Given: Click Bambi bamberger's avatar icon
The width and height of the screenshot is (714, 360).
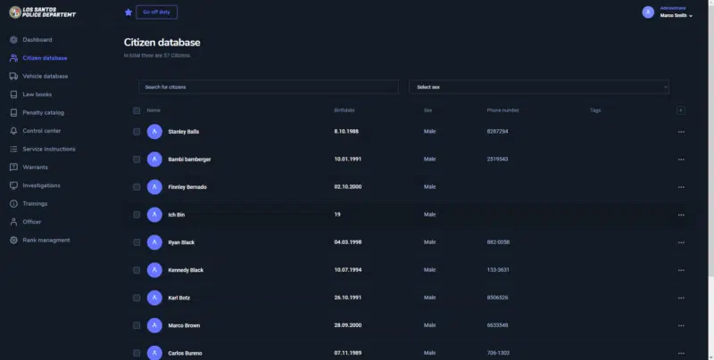Looking at the screenshot, I should pyautogui.click(x=154, y=160).
